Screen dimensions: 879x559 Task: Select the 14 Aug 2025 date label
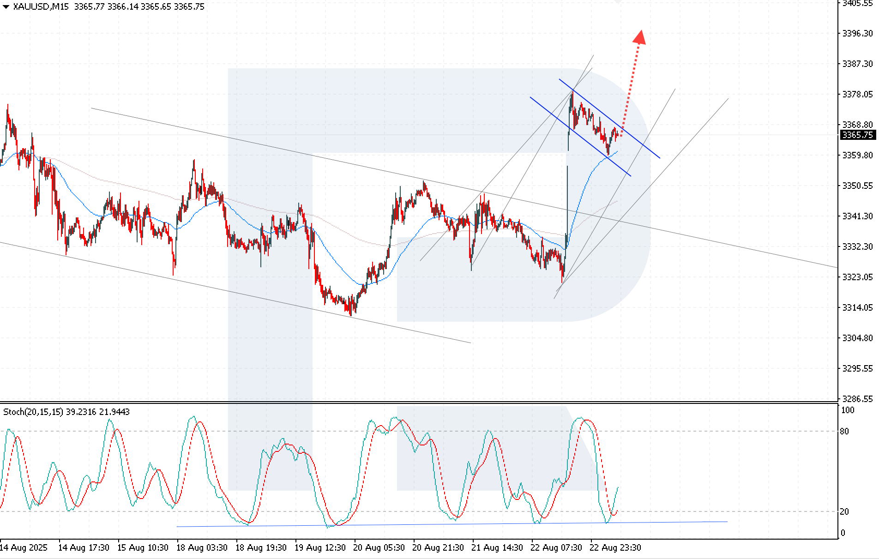(24, 547)
